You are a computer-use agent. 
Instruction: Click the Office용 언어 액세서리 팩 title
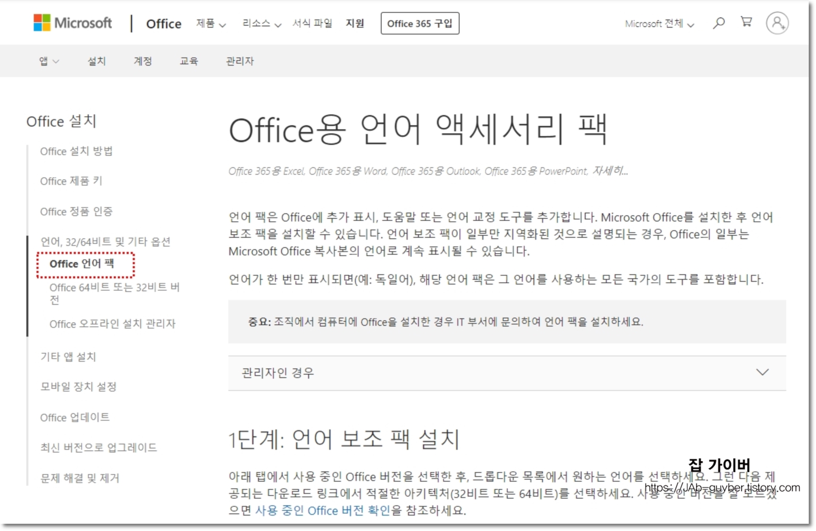point(418,130)
